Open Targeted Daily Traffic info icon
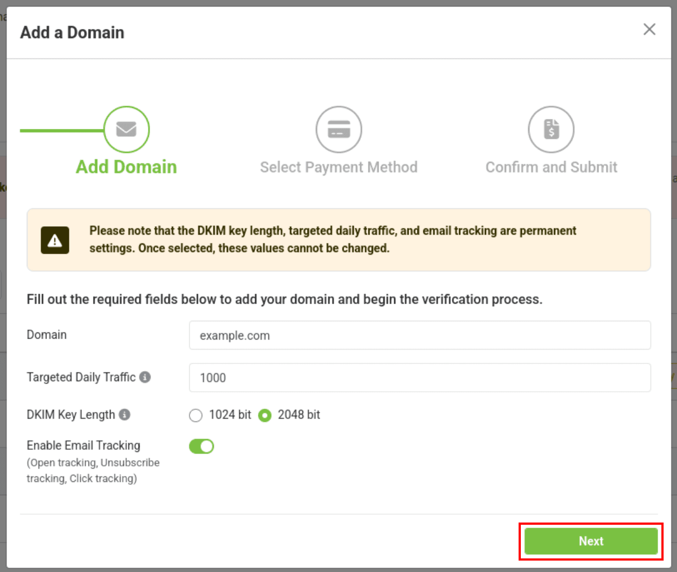 click(145, 377)
